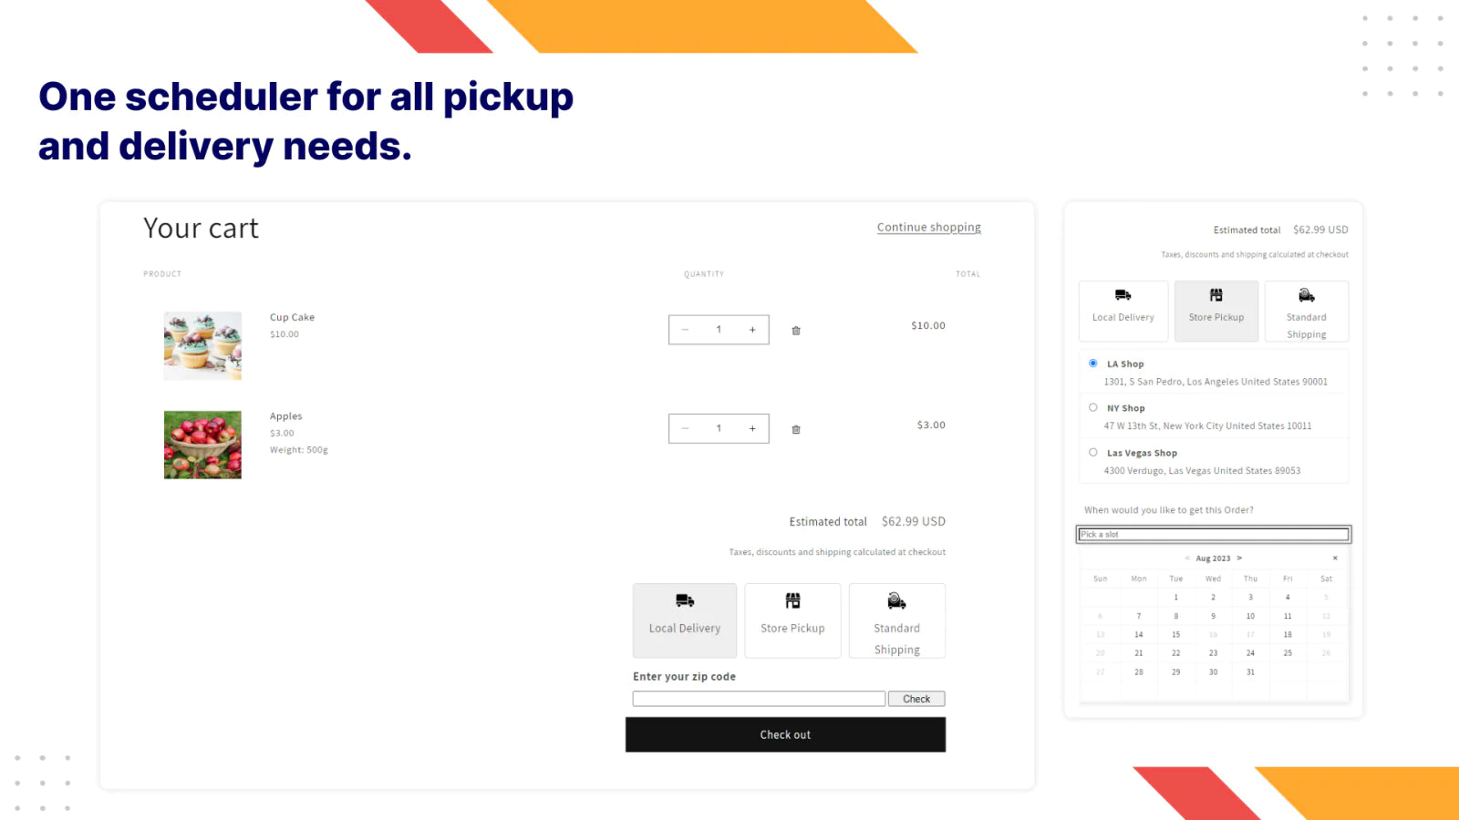Choose the NY Shop pickup location
Screen dimensions: 1459x820
[x=1092, y=407]
